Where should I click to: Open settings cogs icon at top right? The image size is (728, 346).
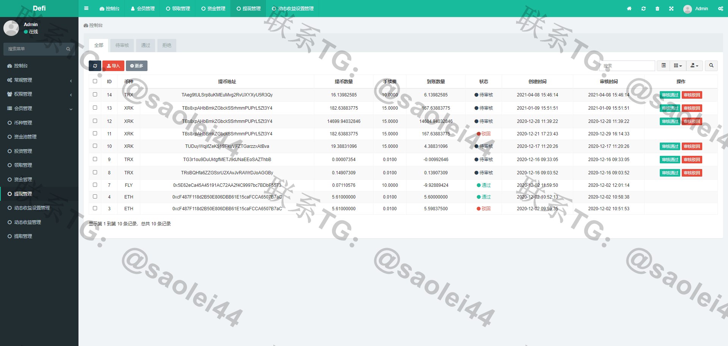tap(720, 8)
